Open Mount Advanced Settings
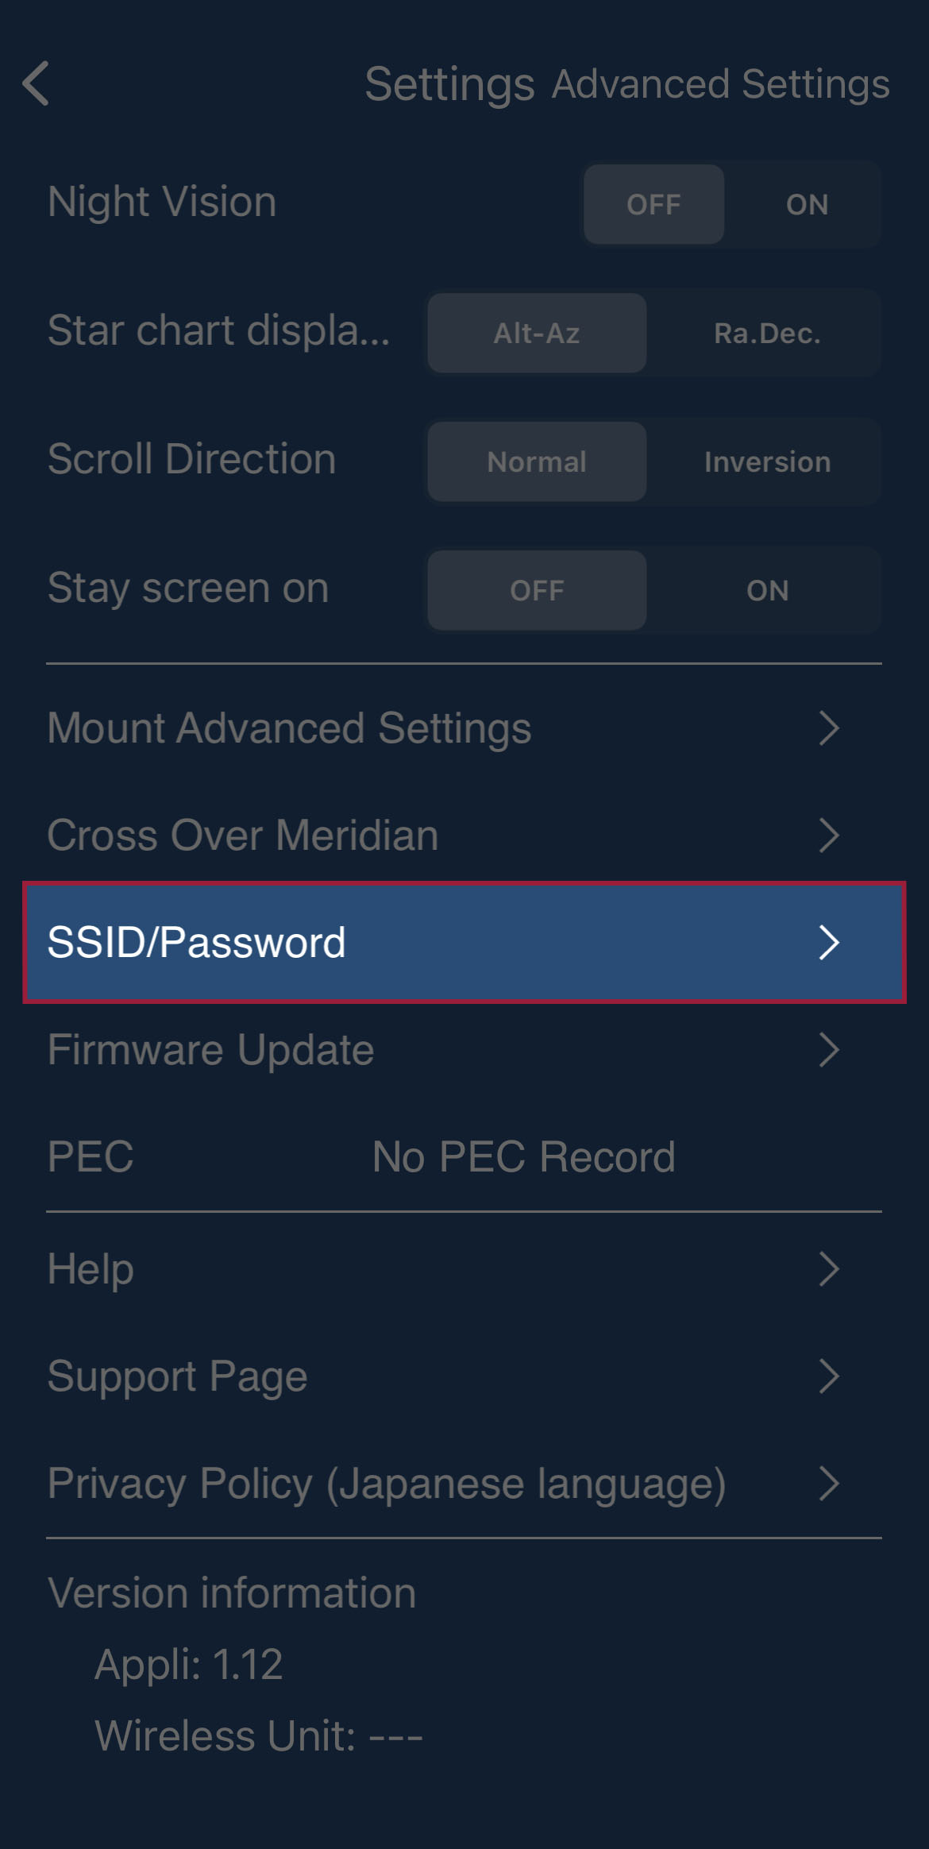This screenshot has width=929, height=1849. click(x=290, y=728)
